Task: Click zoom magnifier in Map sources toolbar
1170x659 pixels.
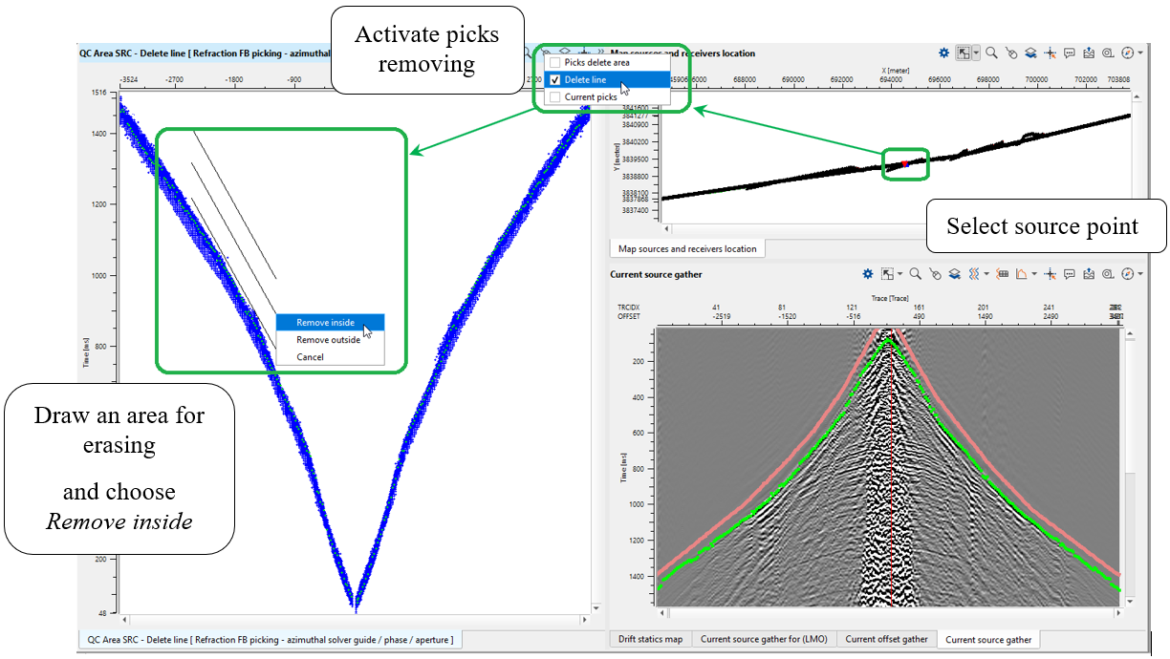Action: [991, 53]
